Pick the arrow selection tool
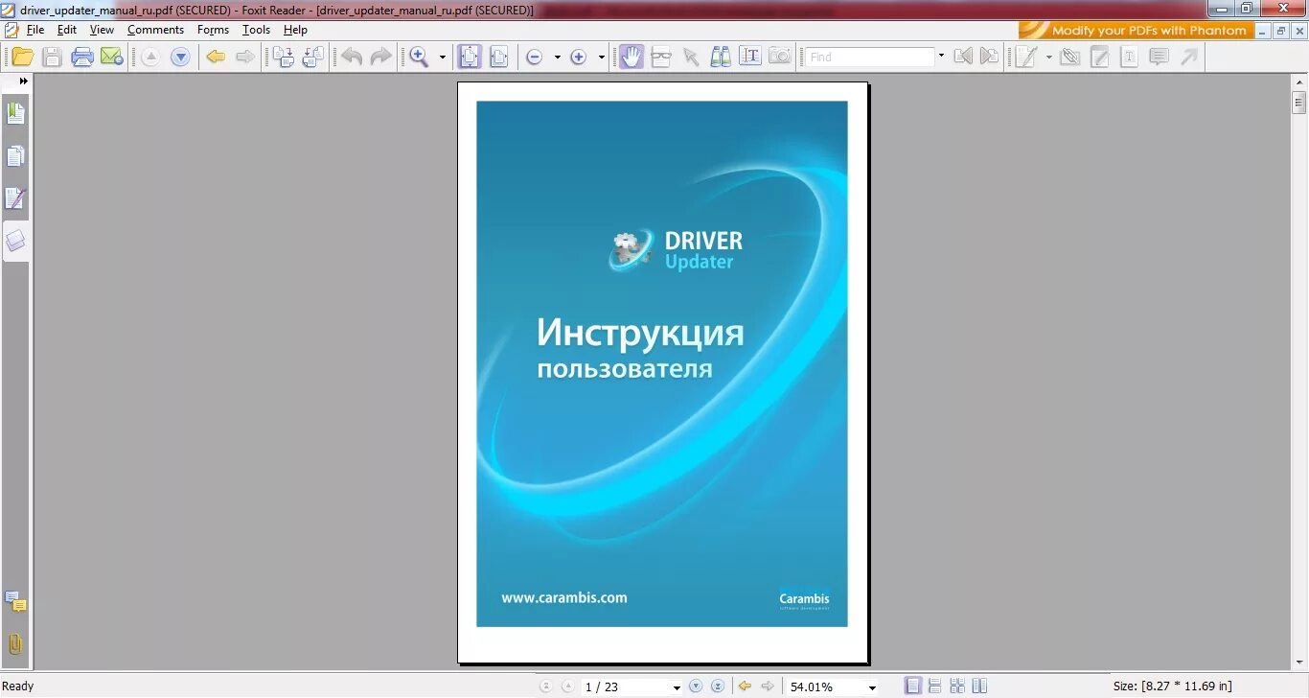Viewport: 1309px width, 698px height. (691, 57)
